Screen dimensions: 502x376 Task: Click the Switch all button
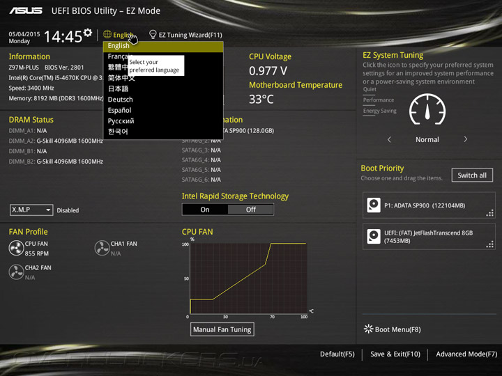click(x=472, y=175)
